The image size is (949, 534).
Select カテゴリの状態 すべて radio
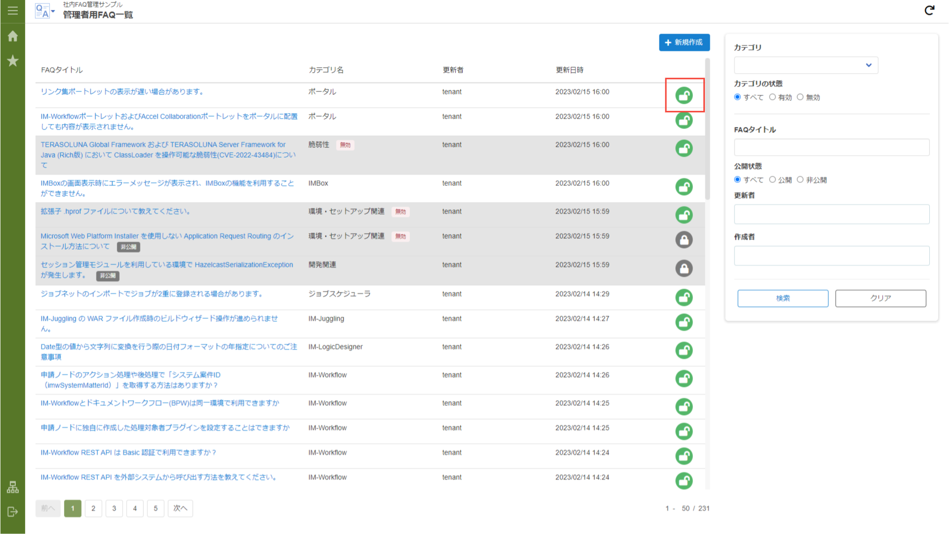click(737, 97)
